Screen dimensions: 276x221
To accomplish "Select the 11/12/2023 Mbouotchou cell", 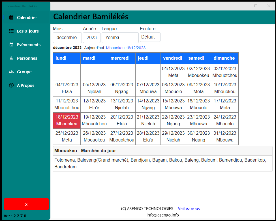I will coord(67,104).
